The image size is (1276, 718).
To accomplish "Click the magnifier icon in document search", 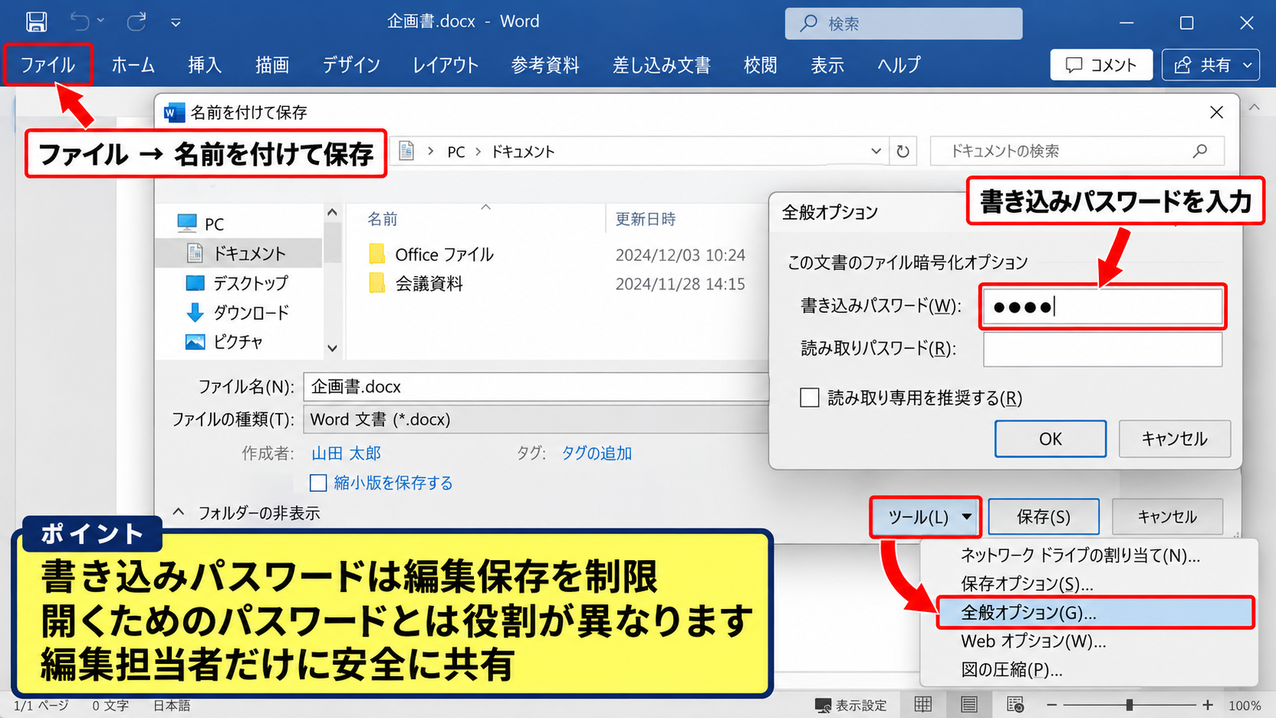I will (x=1200, y=151).
